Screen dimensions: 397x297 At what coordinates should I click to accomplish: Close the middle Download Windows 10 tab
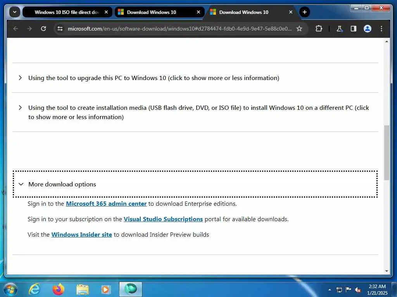coord(198,12)
